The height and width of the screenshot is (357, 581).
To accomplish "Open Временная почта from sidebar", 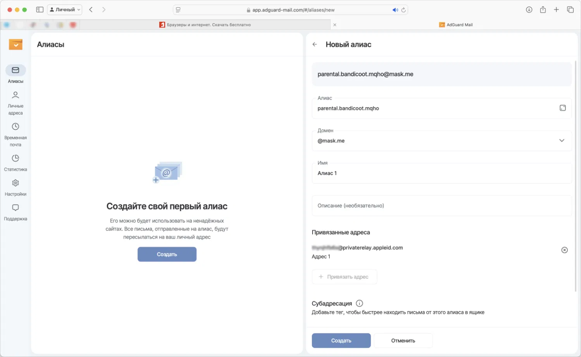I will click(x=15, y=127).
